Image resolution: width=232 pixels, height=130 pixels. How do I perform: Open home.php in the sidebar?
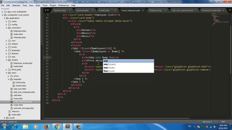pyautogui.click(x=18, y=99)
